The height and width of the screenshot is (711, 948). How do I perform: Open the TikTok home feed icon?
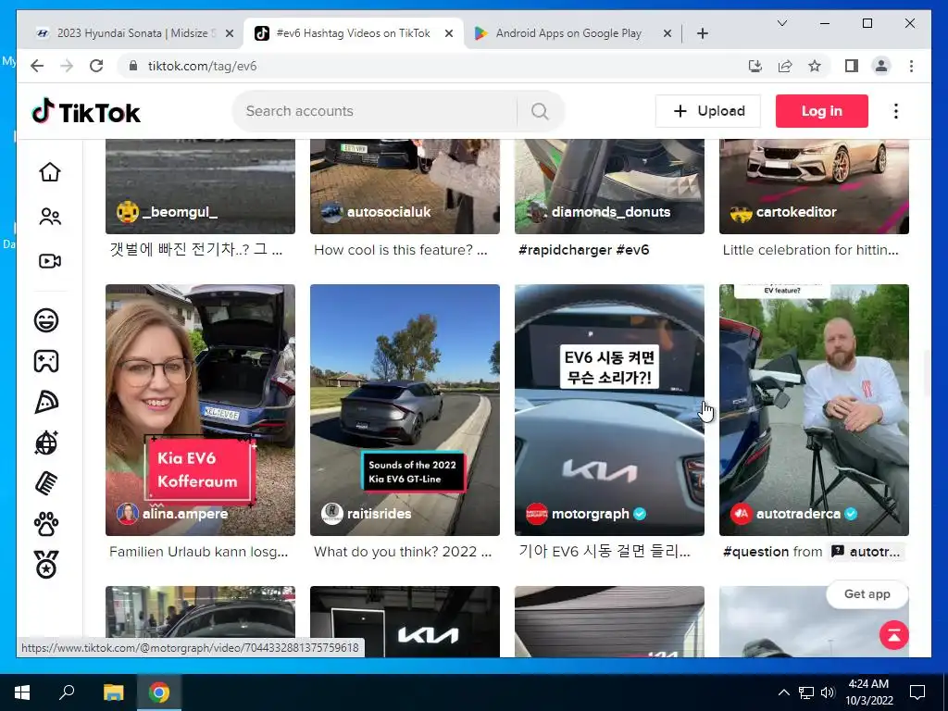coord(50,172)
